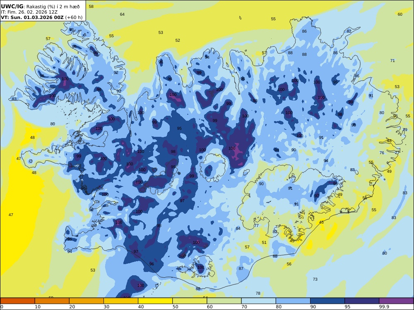This screenshot has height=310, width=414.
Task: Click the 'UWC/IG: Rakastig (%) í 2 m hæð' title
Action: coord(40,7)
